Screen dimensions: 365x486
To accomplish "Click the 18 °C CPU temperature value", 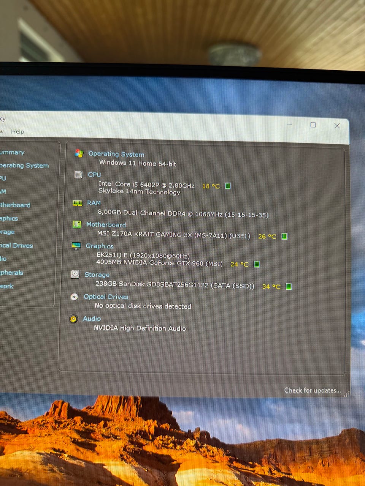I will click(211, 186).
